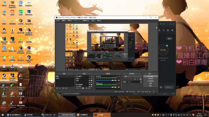Open source properties gear in Sources panel

coord(83,88)
